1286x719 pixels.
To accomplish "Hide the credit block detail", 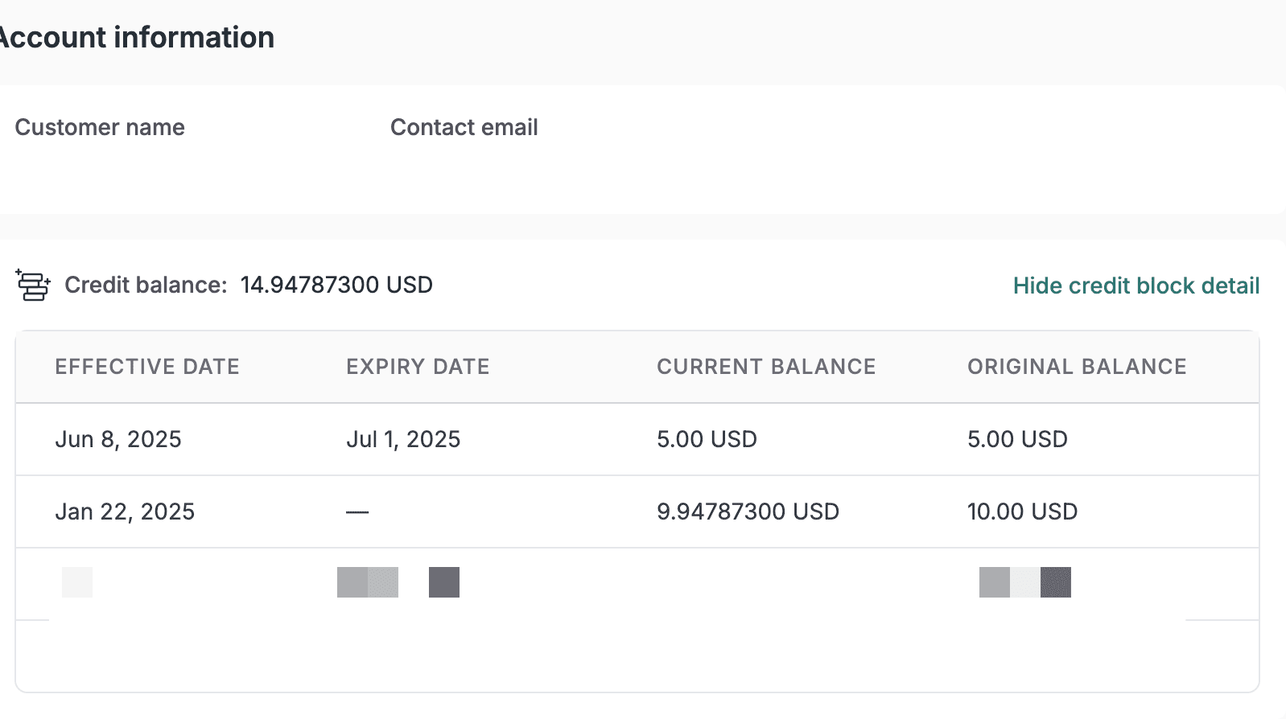I will (1136, 286).
